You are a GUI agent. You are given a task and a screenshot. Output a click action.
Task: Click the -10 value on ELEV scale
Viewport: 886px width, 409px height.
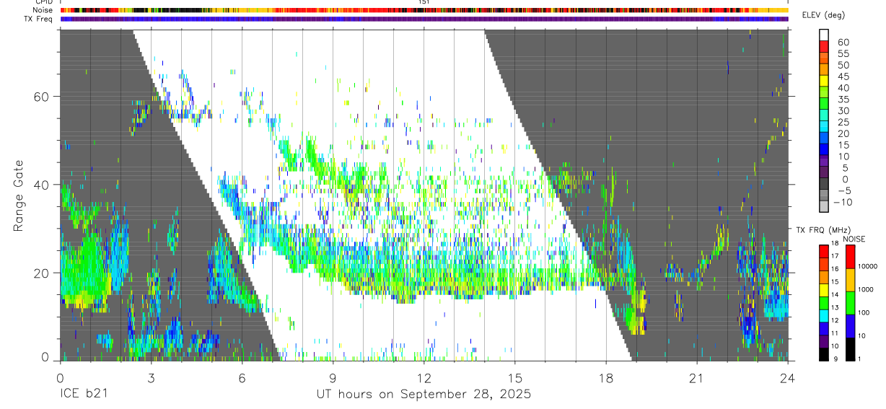click(841, 202)
